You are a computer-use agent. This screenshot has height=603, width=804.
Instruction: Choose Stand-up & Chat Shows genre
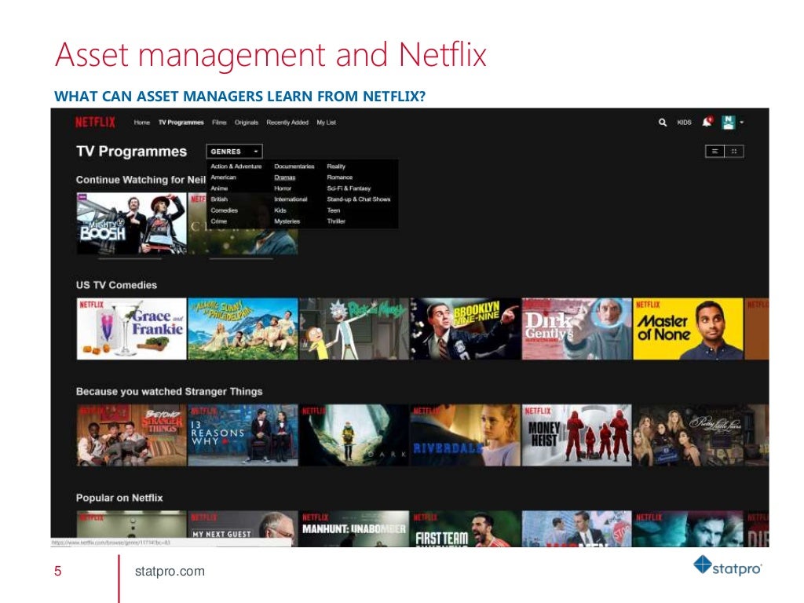[x=358, y=199]
